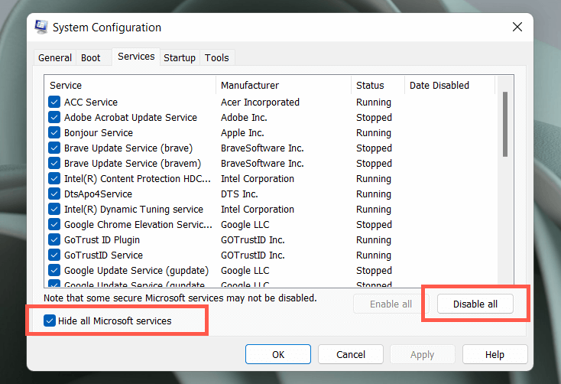Image resolution: width=561 pixels, height=384 pixels.
Task: Click DTS Inc. manufacturer cell
Action: 239,194
